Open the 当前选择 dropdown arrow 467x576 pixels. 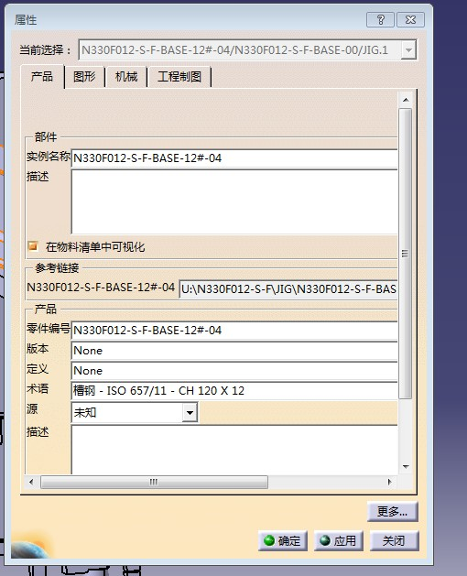[x=408, y=50]
